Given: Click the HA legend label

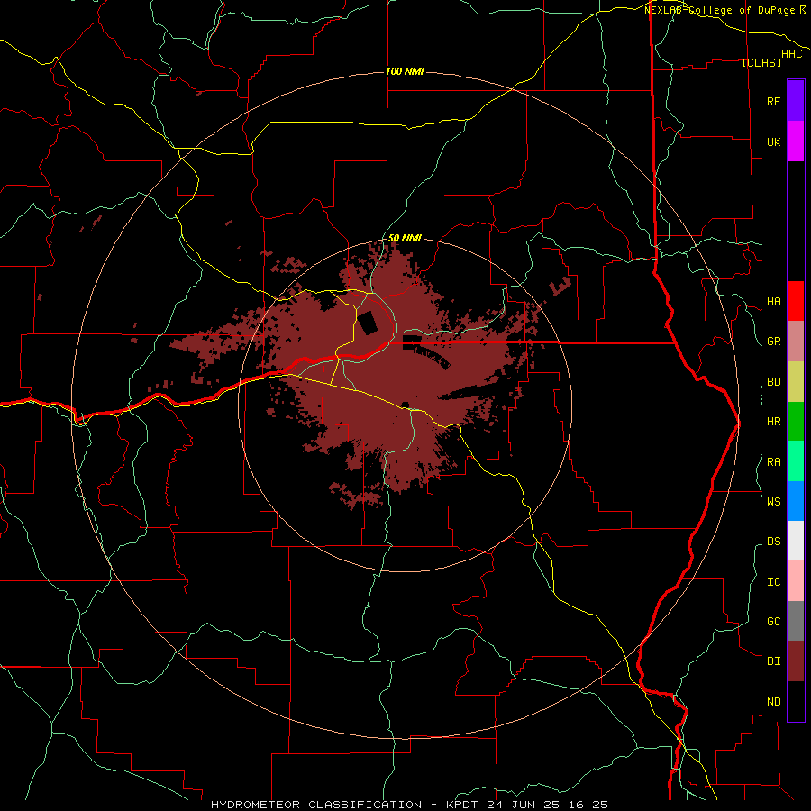Looking at the screenshot, I should pyautogui.click(x=773, y=302).
